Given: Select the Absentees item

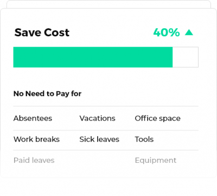Looking at the screenshot, I should coord(33,118).
